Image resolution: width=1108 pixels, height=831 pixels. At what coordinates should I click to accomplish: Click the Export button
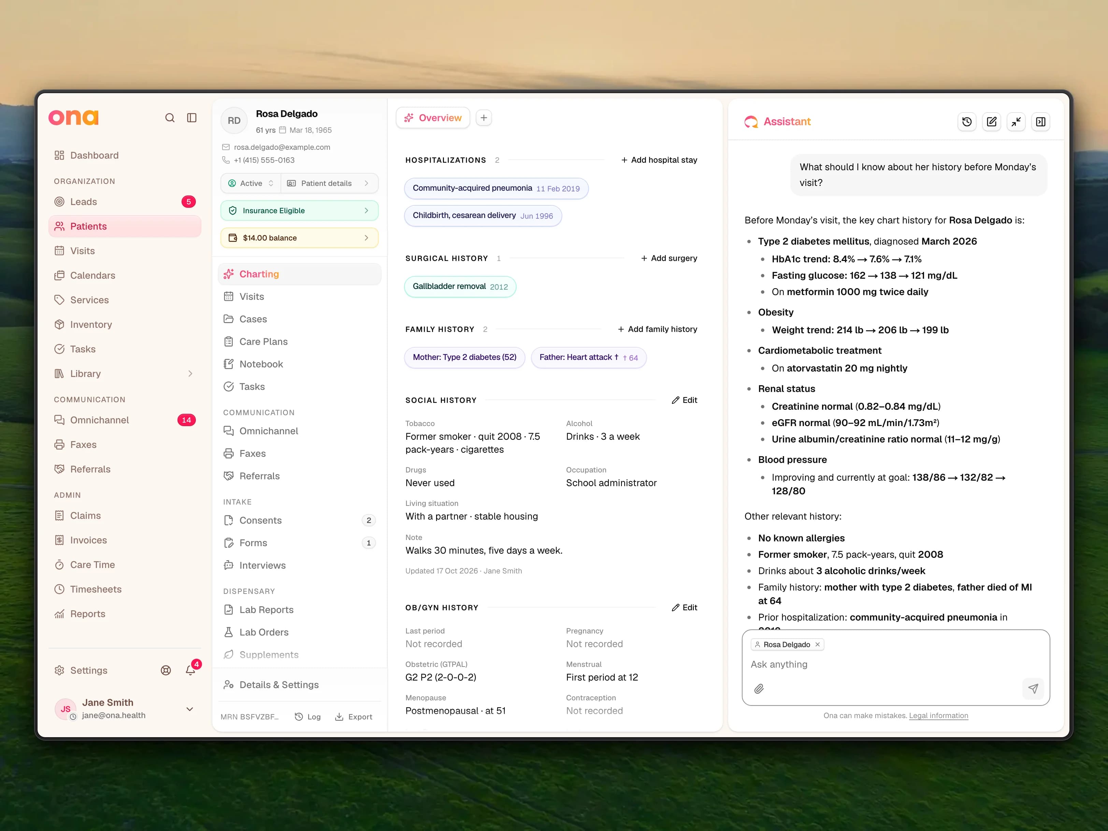tap(354, 717)
